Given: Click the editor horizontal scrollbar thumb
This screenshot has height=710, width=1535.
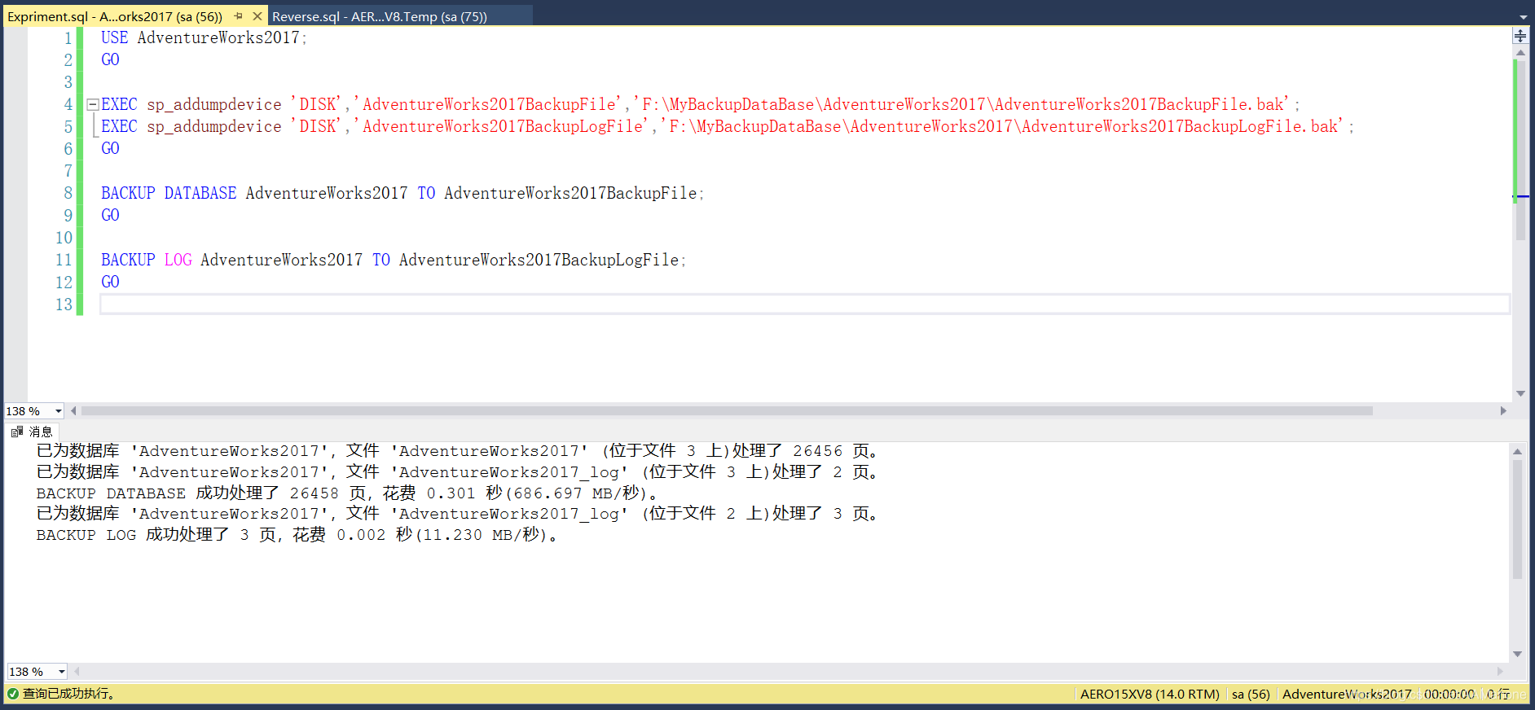Looking at the screenshot, I should click(x=727, y=411).
